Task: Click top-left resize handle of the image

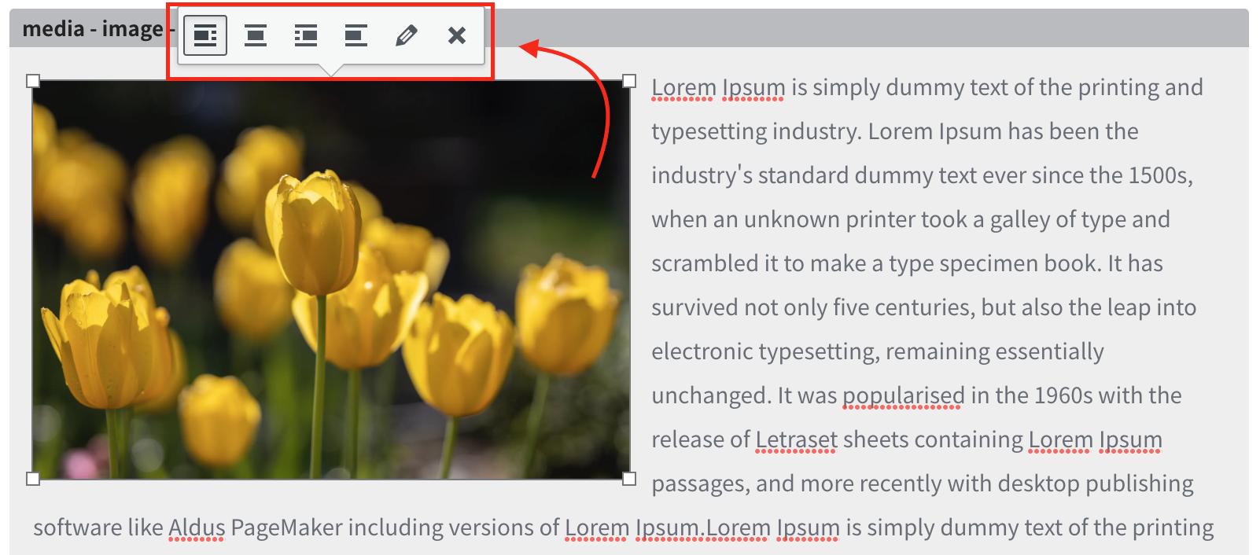Action: 33,81
